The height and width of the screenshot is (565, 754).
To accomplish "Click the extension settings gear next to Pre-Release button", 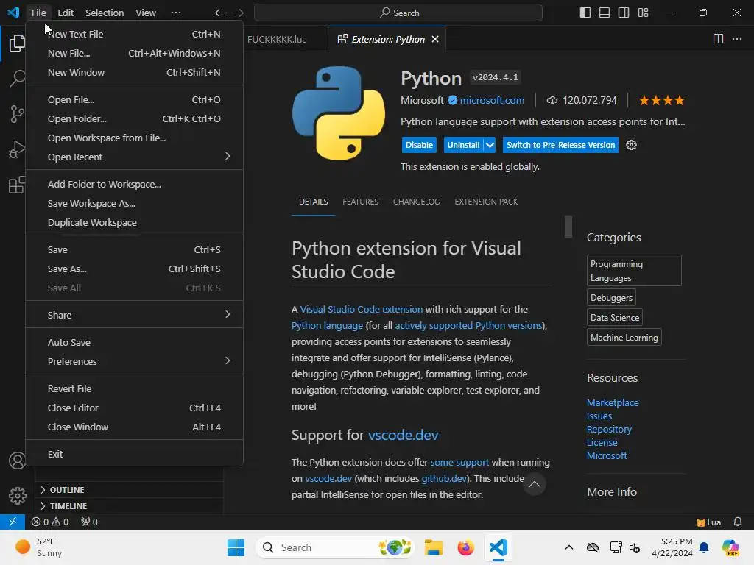I will pos(631,145).
